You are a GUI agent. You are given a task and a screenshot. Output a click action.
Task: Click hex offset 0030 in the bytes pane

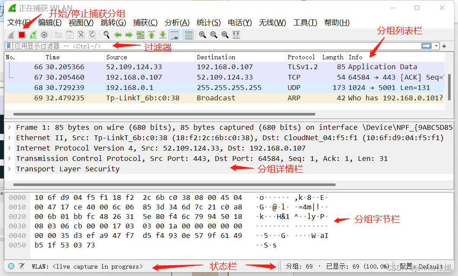click(x=17, y=226)
